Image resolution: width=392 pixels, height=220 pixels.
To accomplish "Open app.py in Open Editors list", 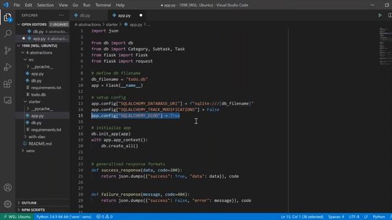I will pos(42,38).
